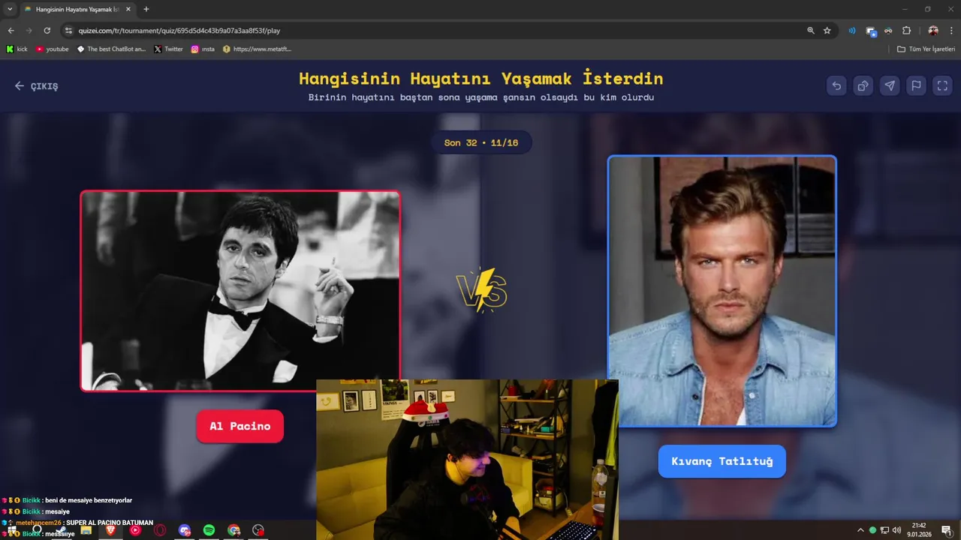Viewport: 961px width, 540px height.
Task: Open Tüm Yer İşaretleri bookmarks folder
Action: [x=926, y=49]
